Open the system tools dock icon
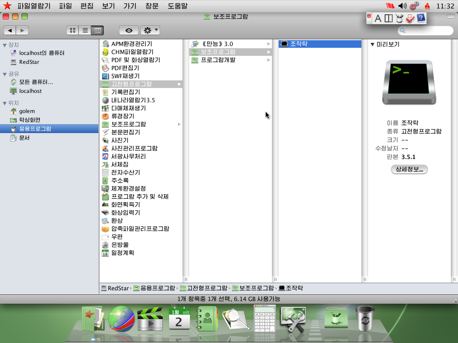This screenshot has width=458, height=343. 294,318
